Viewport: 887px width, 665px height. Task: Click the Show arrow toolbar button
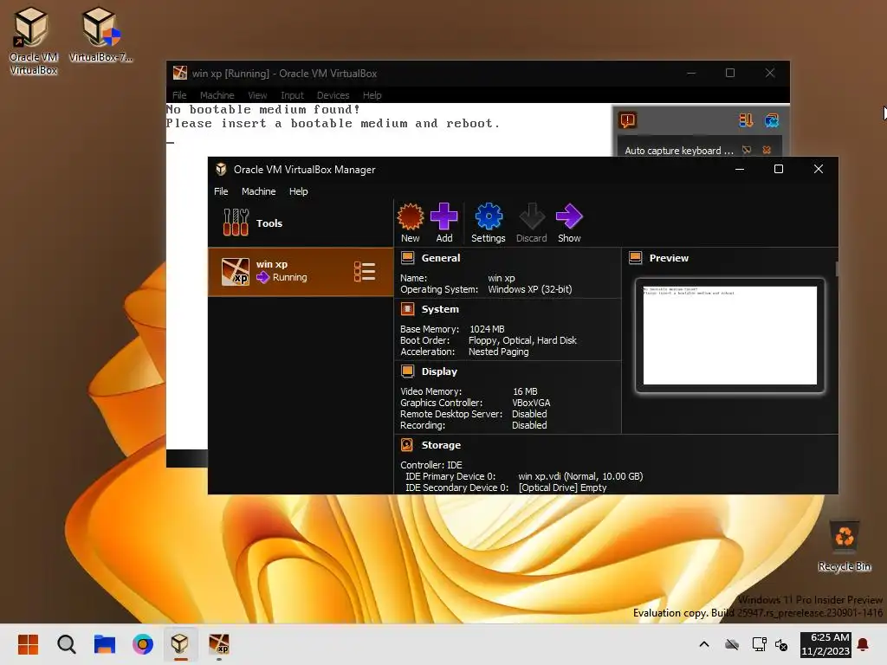[569, 223]
